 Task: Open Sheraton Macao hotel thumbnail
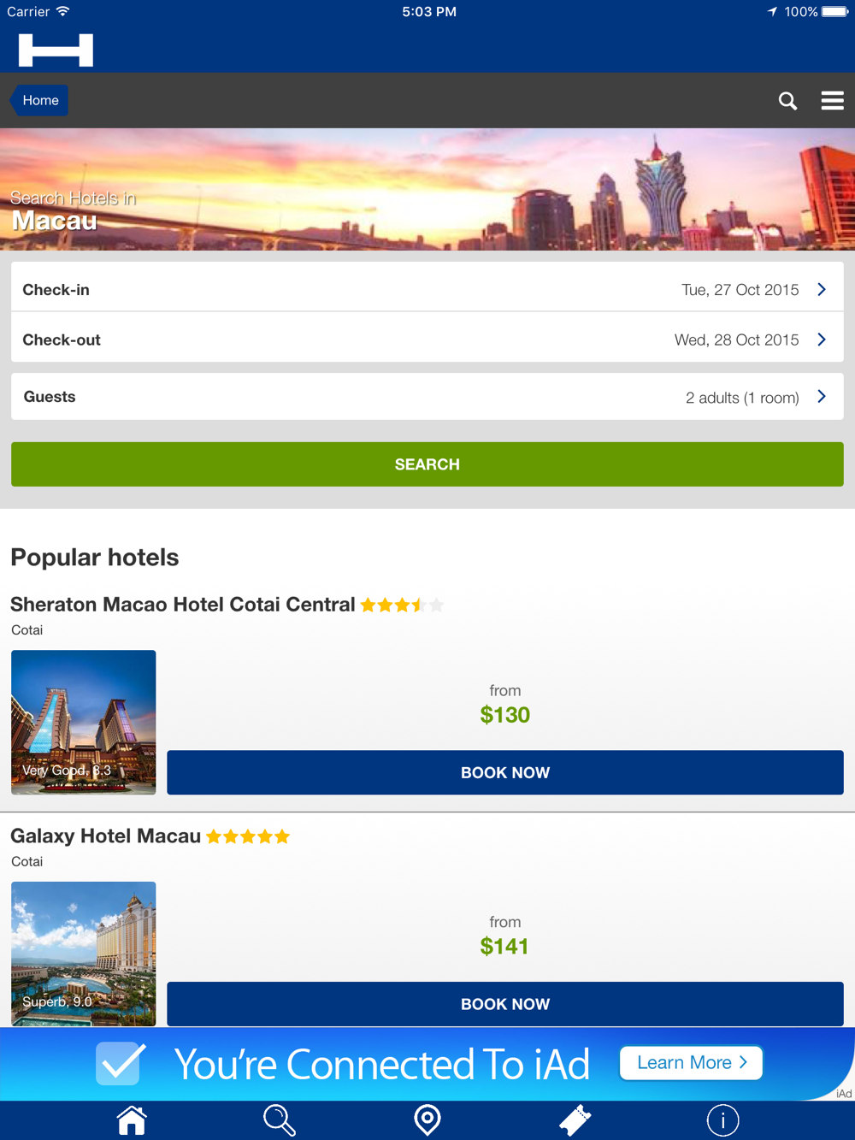pos(84,723)
